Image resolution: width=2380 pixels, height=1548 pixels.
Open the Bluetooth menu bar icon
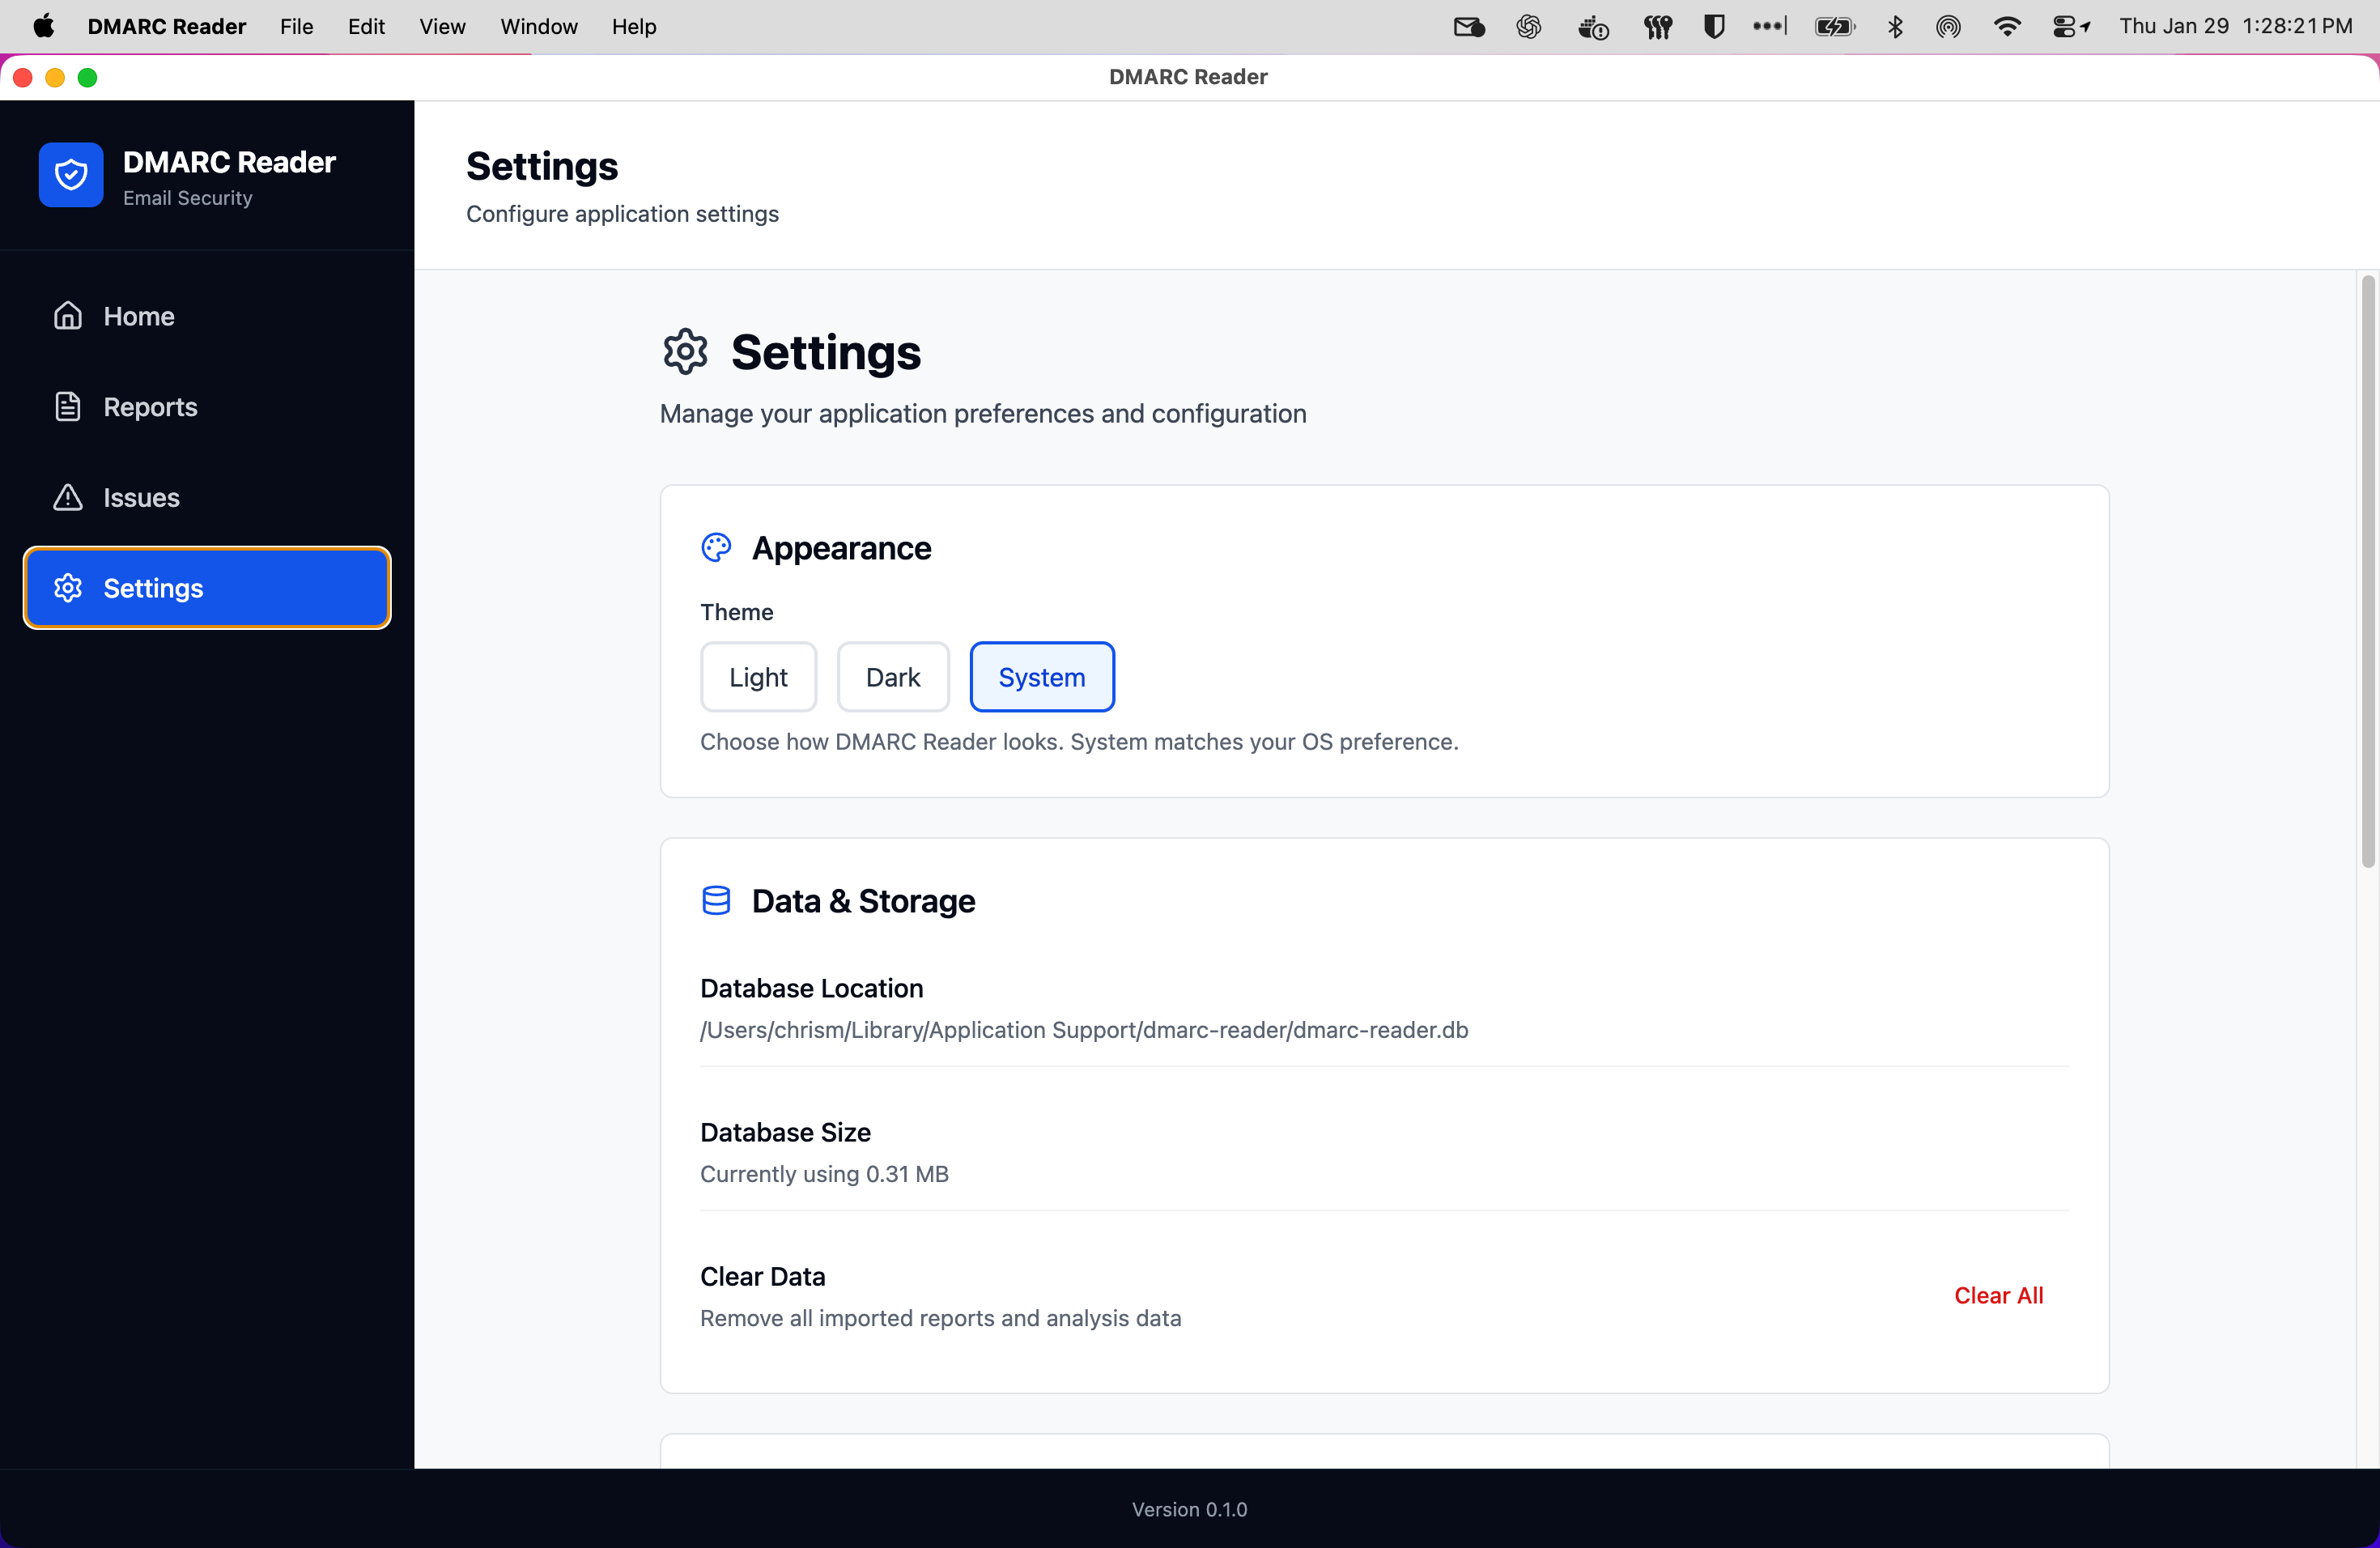1895,26
